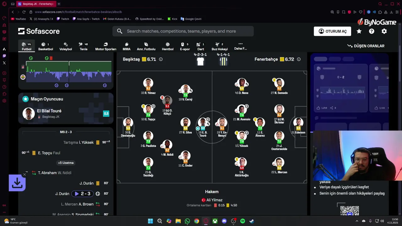Screen dimensions: 402x226
Task: Open the browser extensions puzzle icon
Action: pos(380,12)
